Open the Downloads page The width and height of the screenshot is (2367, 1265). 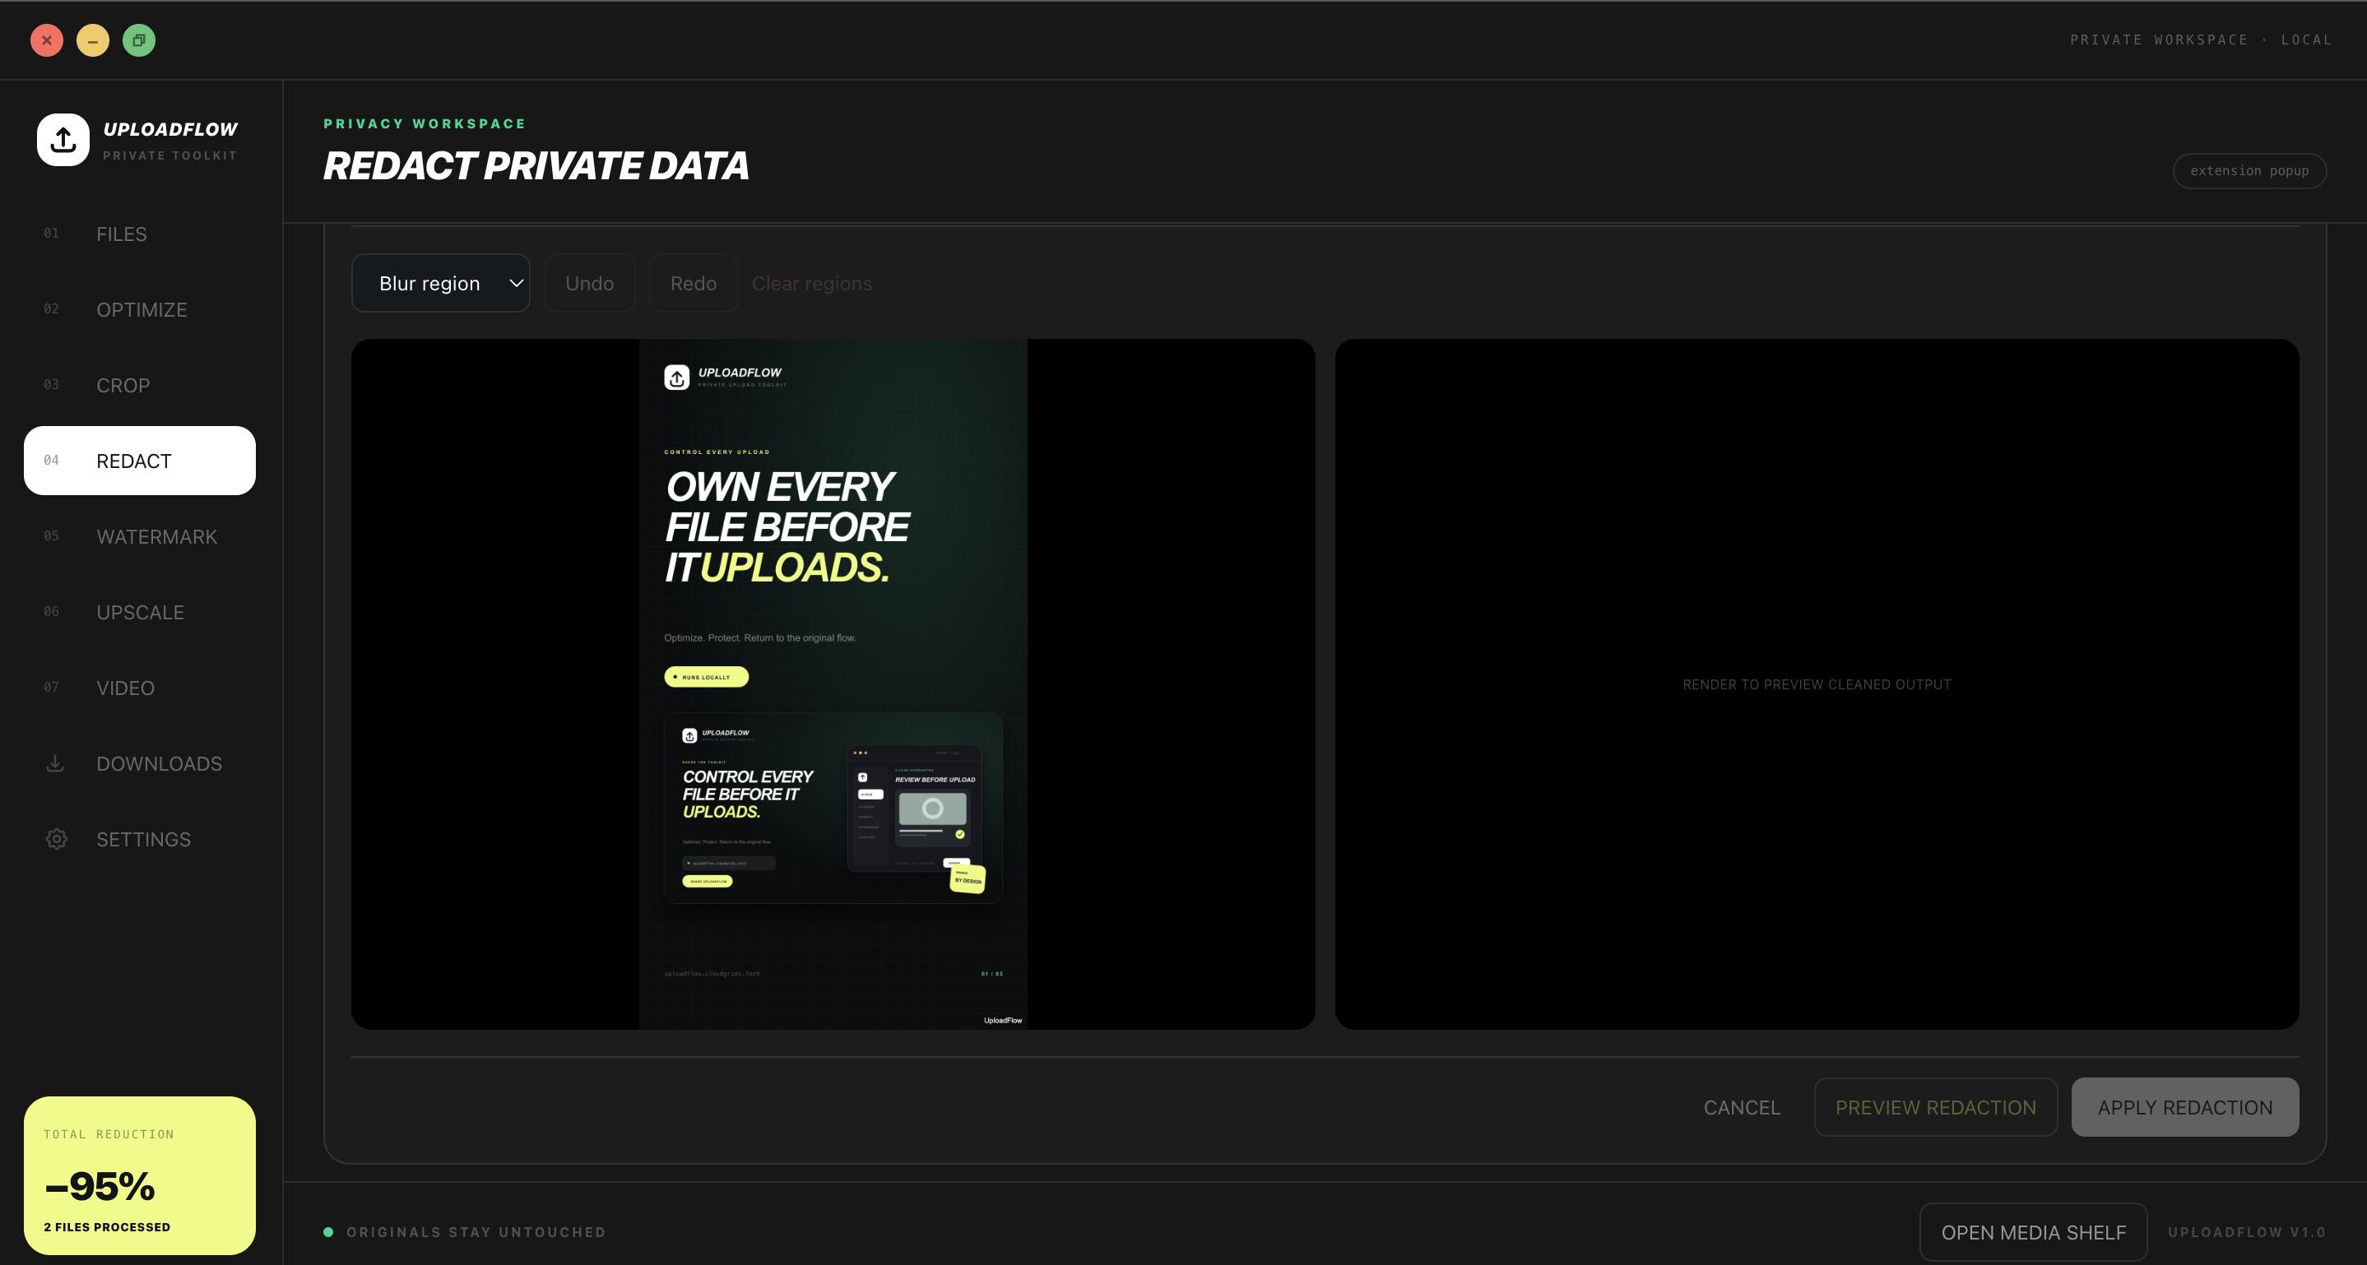[x=140, y=763]
